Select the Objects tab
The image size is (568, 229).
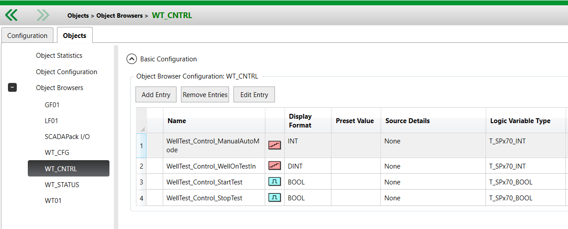coord(75,36)
